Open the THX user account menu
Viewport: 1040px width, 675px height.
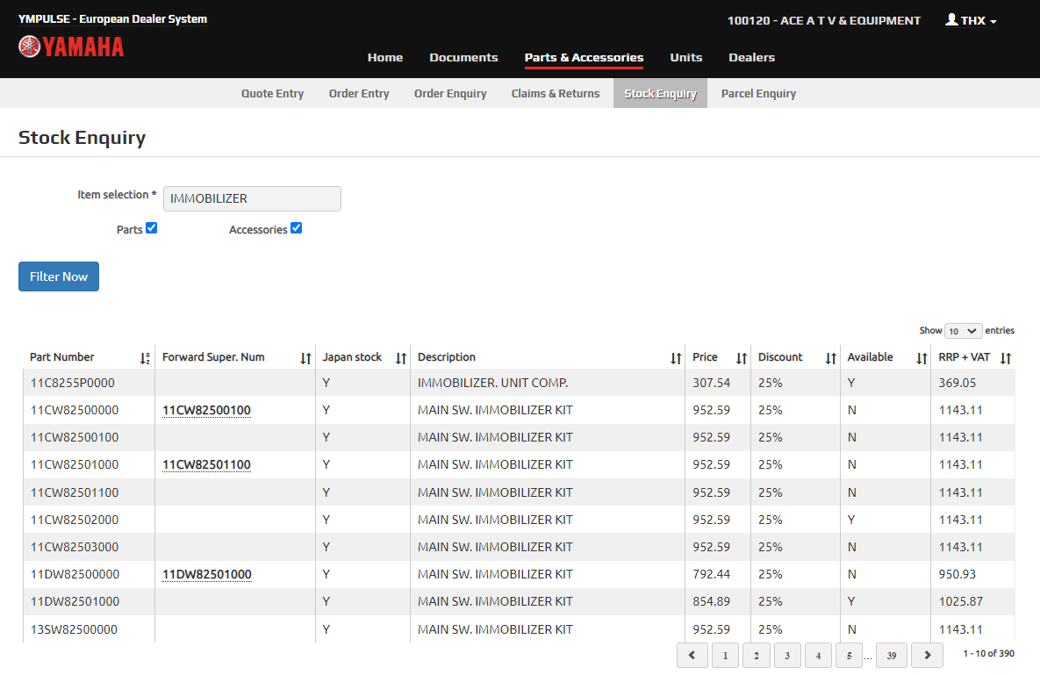coord(971,20)
